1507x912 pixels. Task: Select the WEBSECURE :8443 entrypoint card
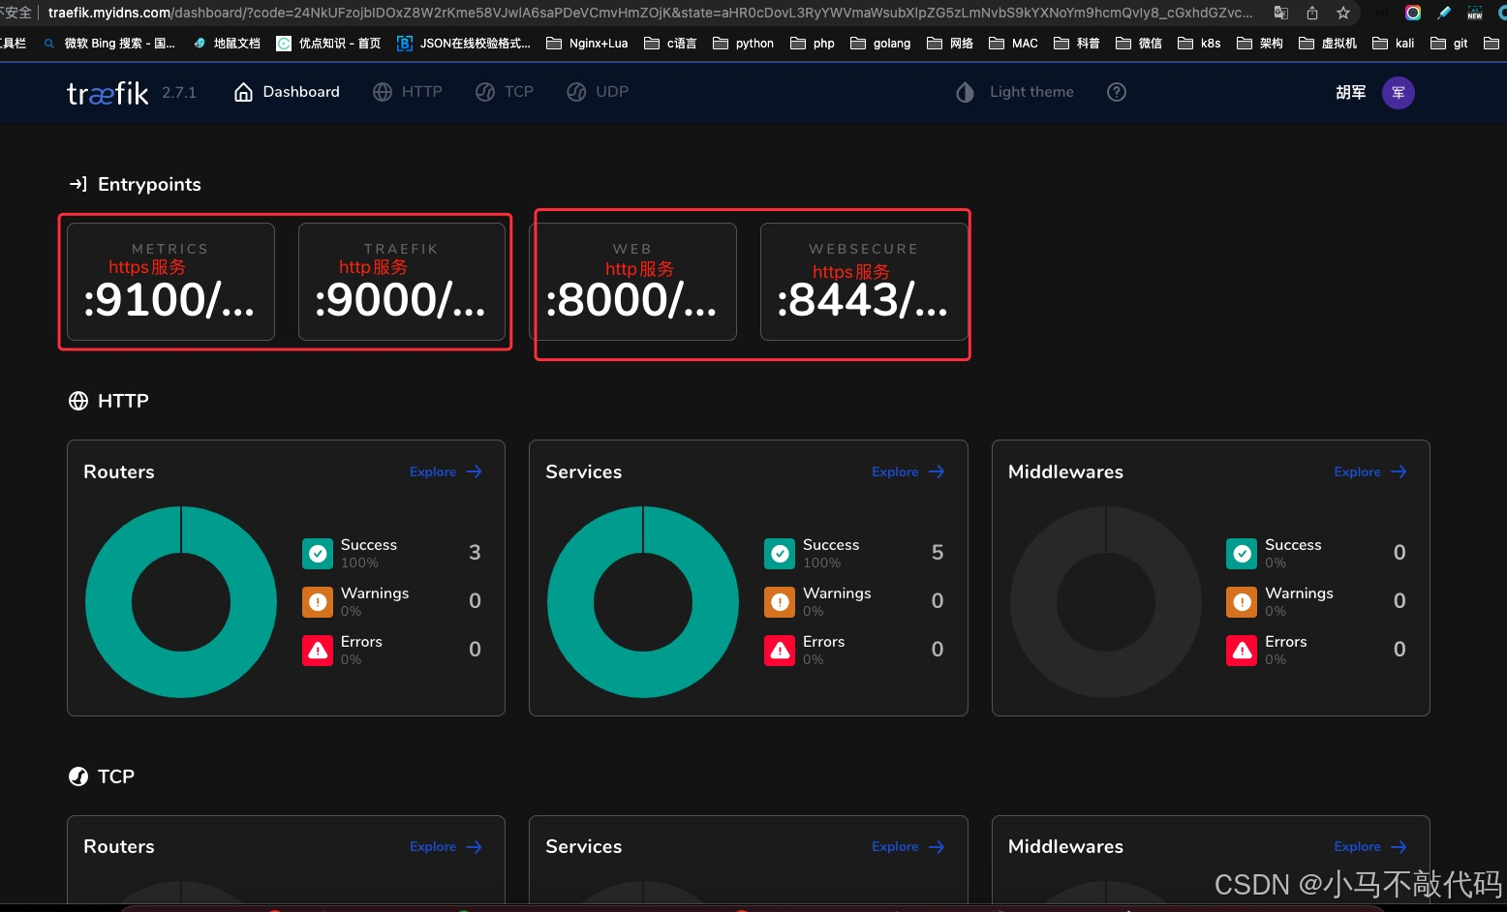pyautogui.click(x=864, y=282)
